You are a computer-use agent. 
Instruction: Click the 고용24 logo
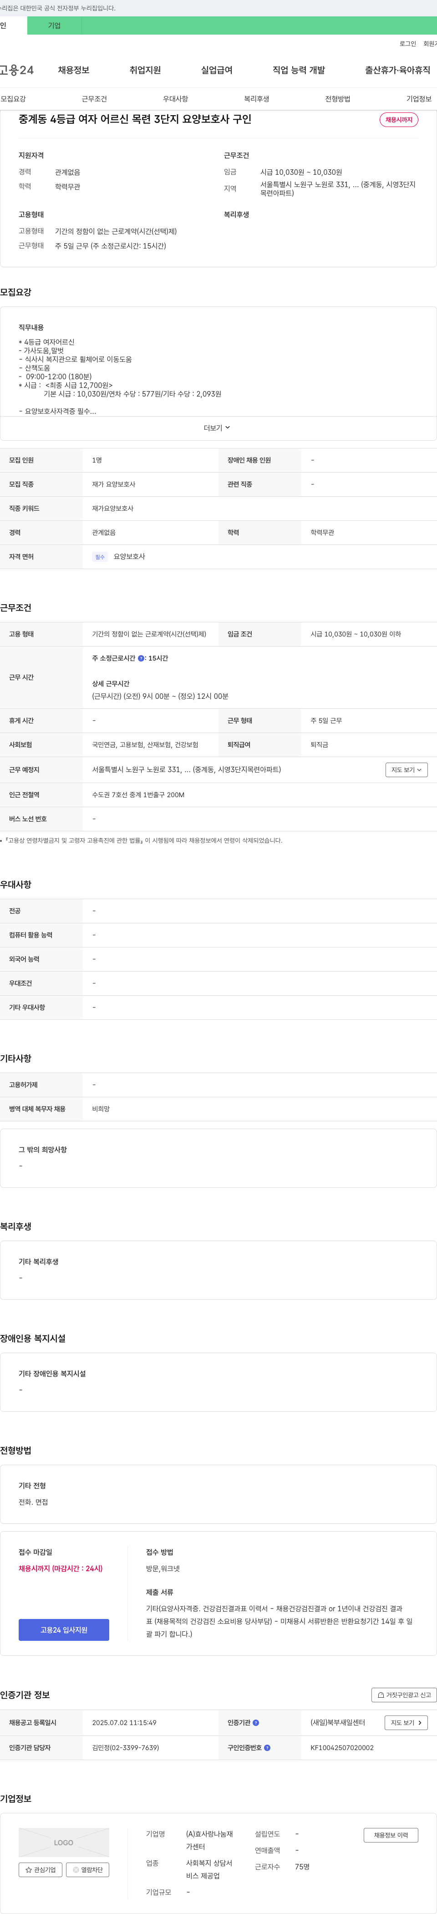pos(16,70)
